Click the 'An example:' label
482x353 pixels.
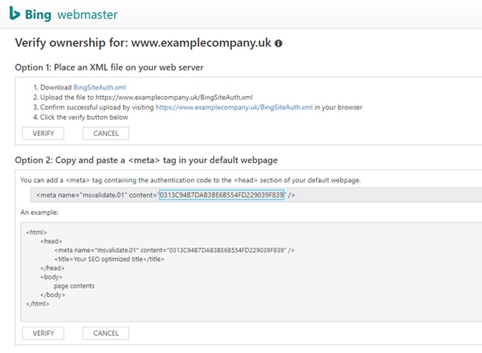click(x=39, y=212)
